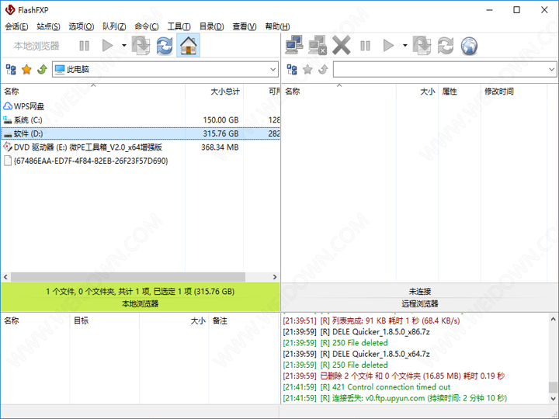Screen dimensions: 559x419
Task: Sort remote list by 属性 column
Action: click(x=460, y=92)
